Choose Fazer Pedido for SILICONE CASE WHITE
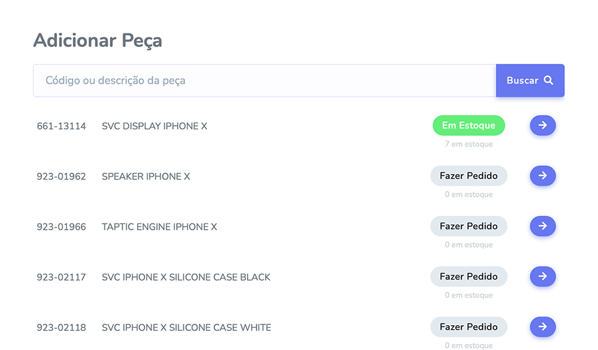 468,327
